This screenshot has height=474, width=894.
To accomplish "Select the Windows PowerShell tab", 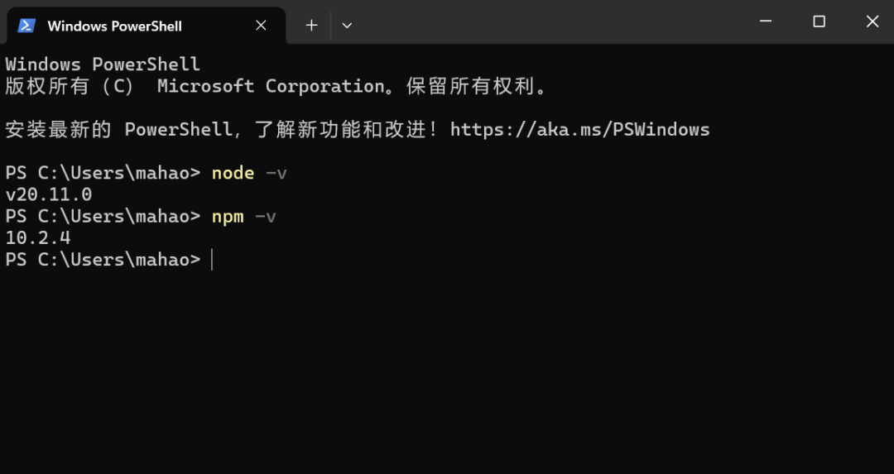I will [x=146, y=26].
